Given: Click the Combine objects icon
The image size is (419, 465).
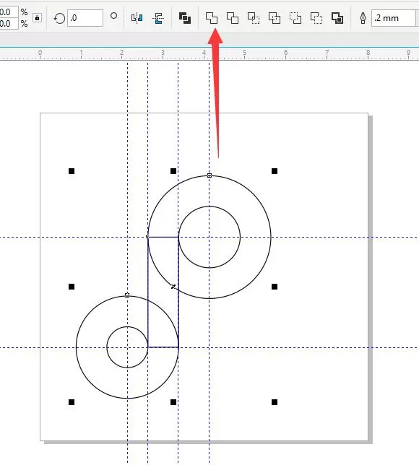Looking at the screenshot, I should pos(185,18).
